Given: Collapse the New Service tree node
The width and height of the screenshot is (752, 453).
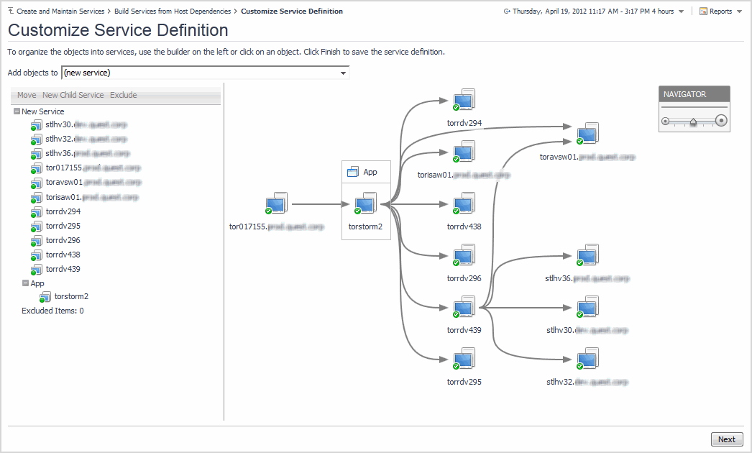Looking at the screenshot, I should [17, 111].
